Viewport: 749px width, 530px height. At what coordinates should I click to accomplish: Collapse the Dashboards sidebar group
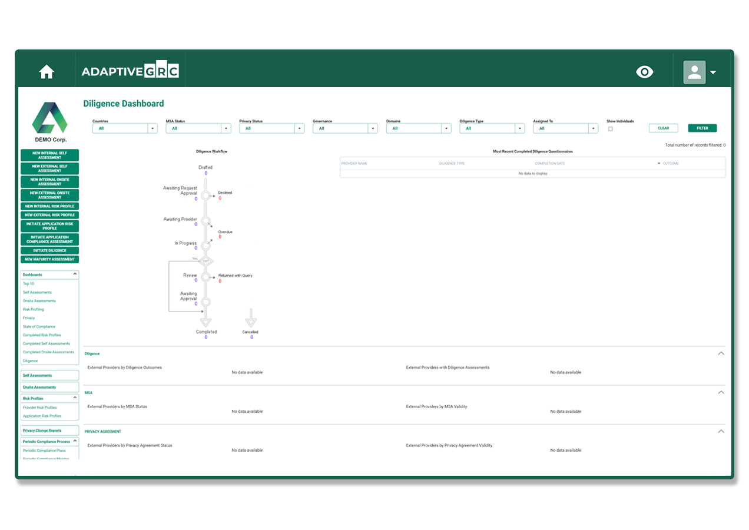[x=75, y=274]
